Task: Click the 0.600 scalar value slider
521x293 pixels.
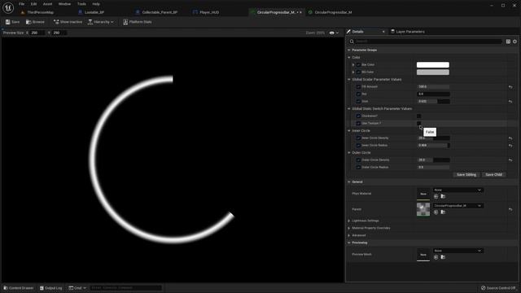Action: pyautogui.click(x=433, y=101)
